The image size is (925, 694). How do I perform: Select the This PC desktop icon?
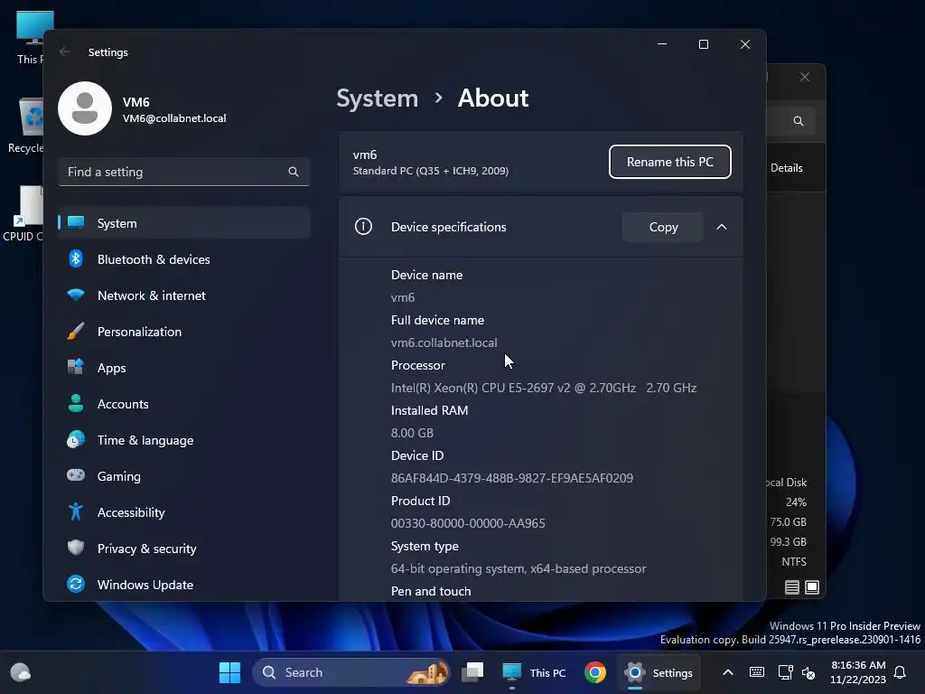tap(30, 37)
